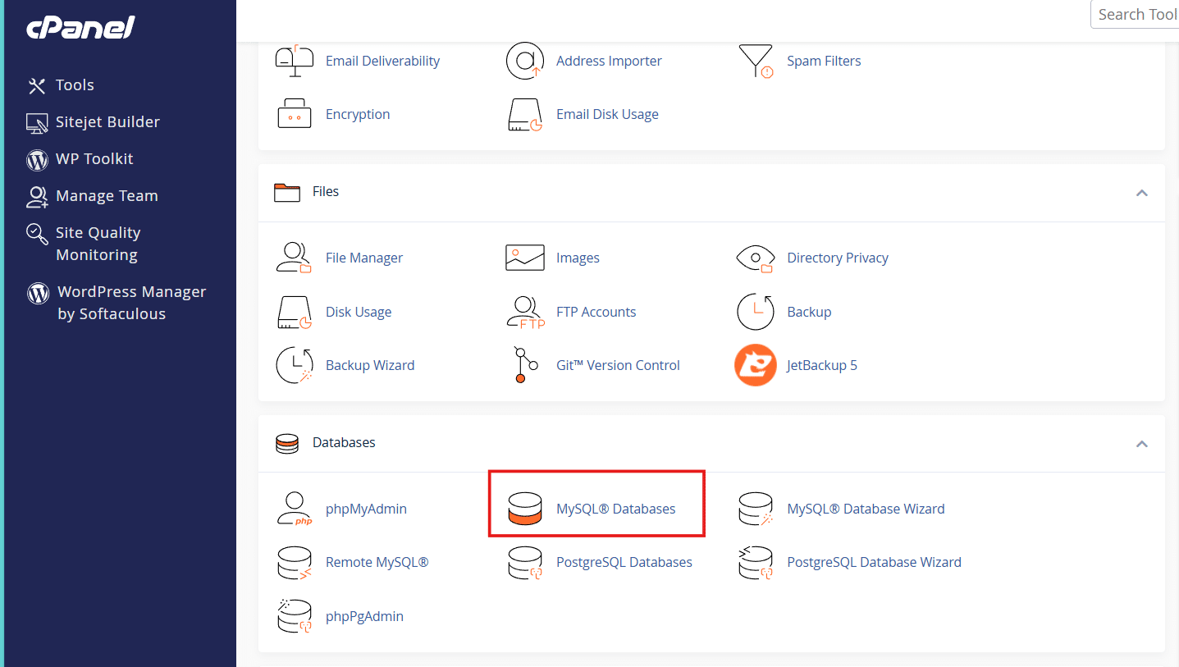This screenshot has height=667, width=1179.
Task: Click the Backup link text
Action: (x=809, y=312)
